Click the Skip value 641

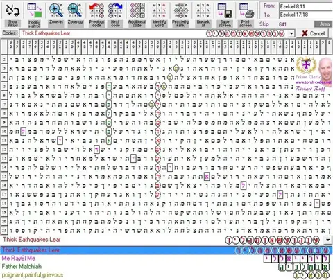click(282, 24)
